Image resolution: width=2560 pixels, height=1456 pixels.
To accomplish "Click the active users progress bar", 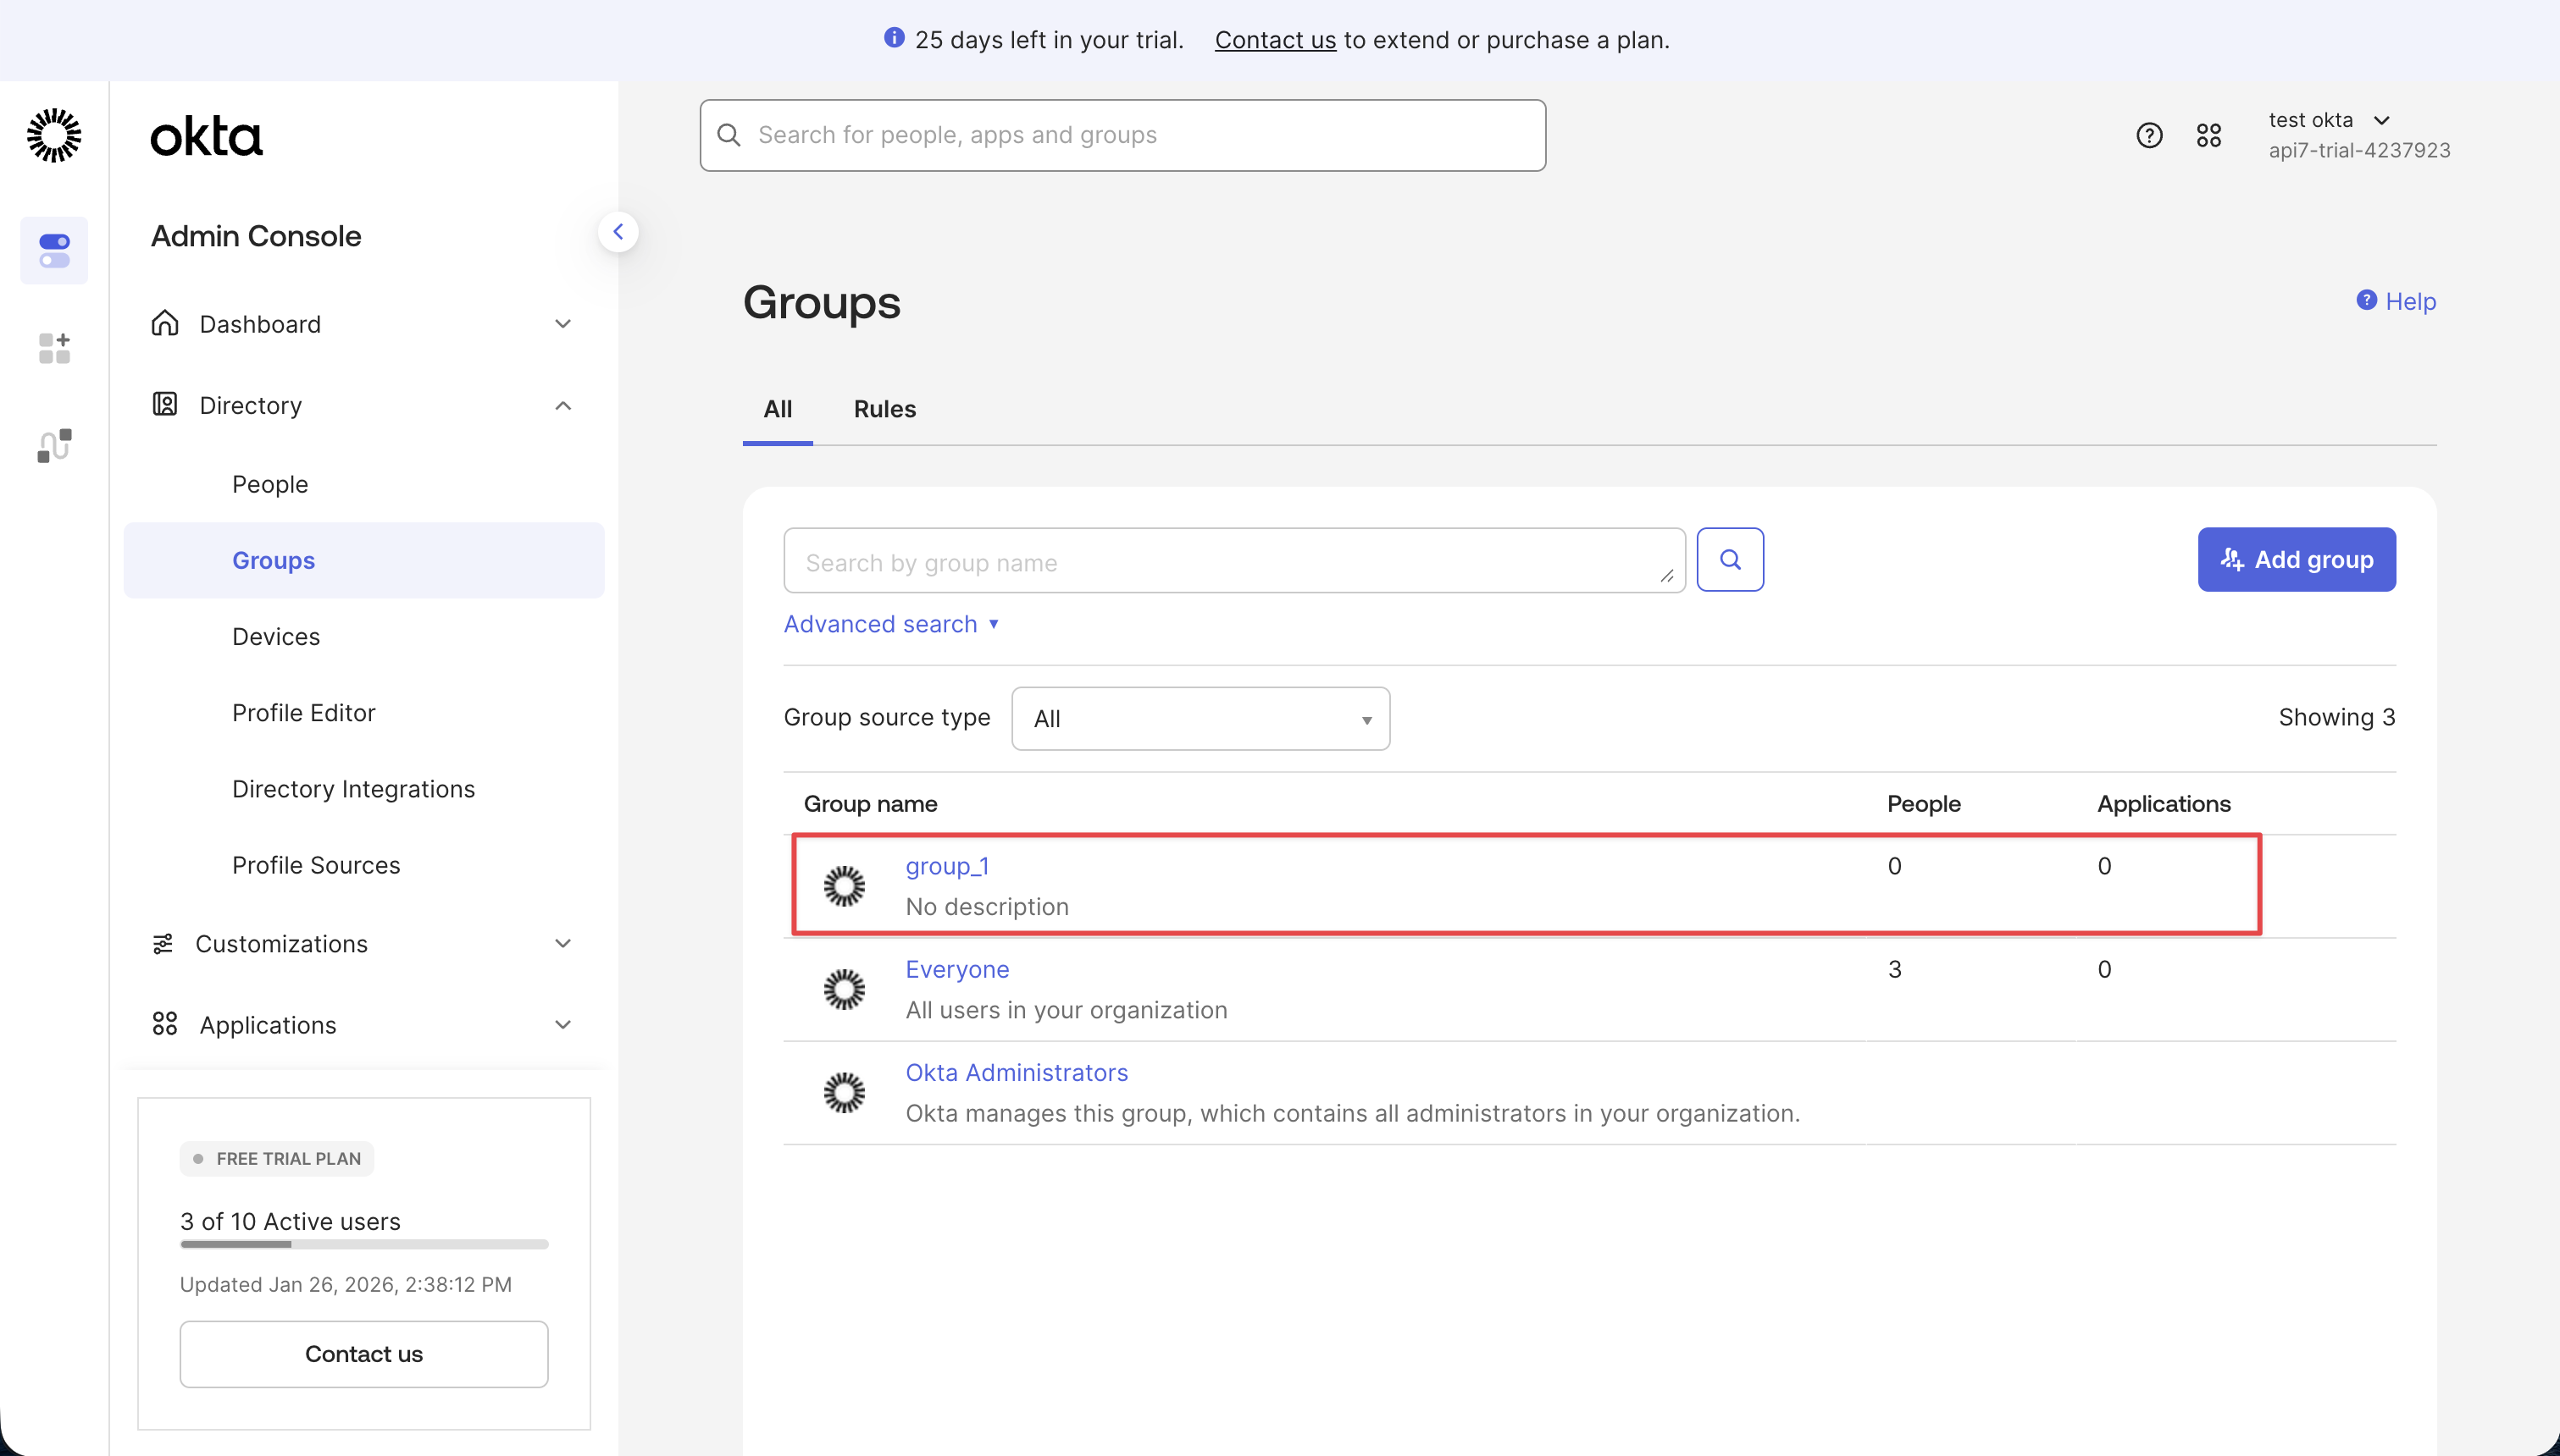I will coord(363,1244).
